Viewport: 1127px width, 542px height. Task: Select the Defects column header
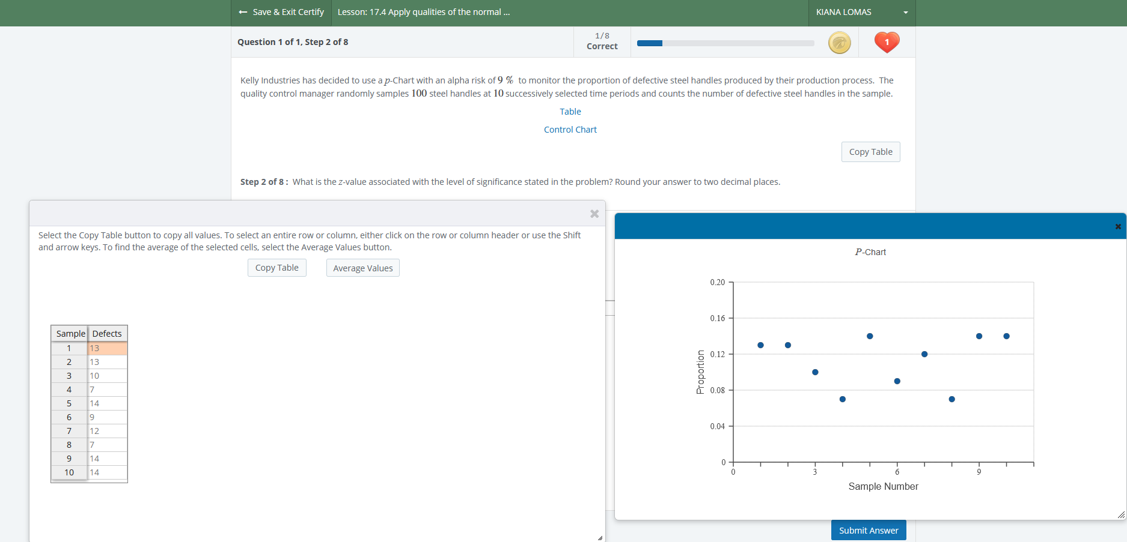point(107,333)
